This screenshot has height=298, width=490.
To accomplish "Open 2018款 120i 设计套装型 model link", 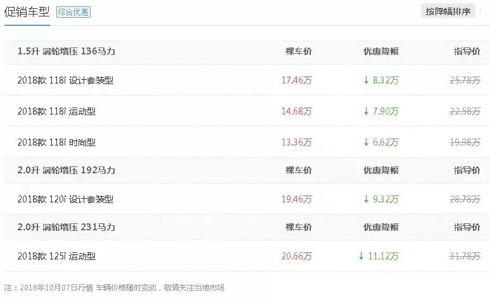I will click(x=65, y=199).
